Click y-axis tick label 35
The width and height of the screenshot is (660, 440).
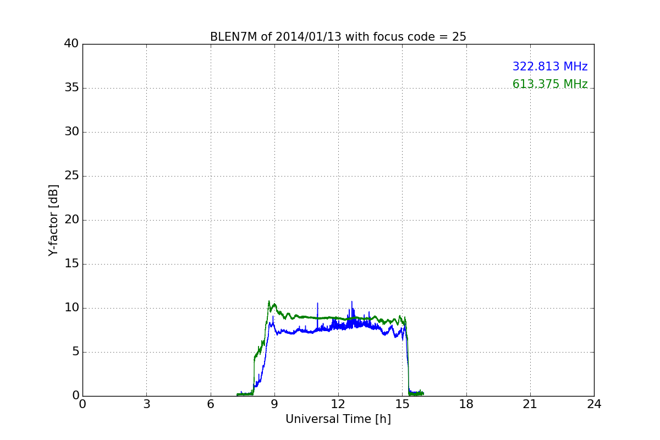(71, 88)
